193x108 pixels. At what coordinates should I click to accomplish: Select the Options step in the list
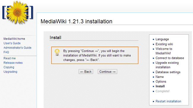pos(161,81)
